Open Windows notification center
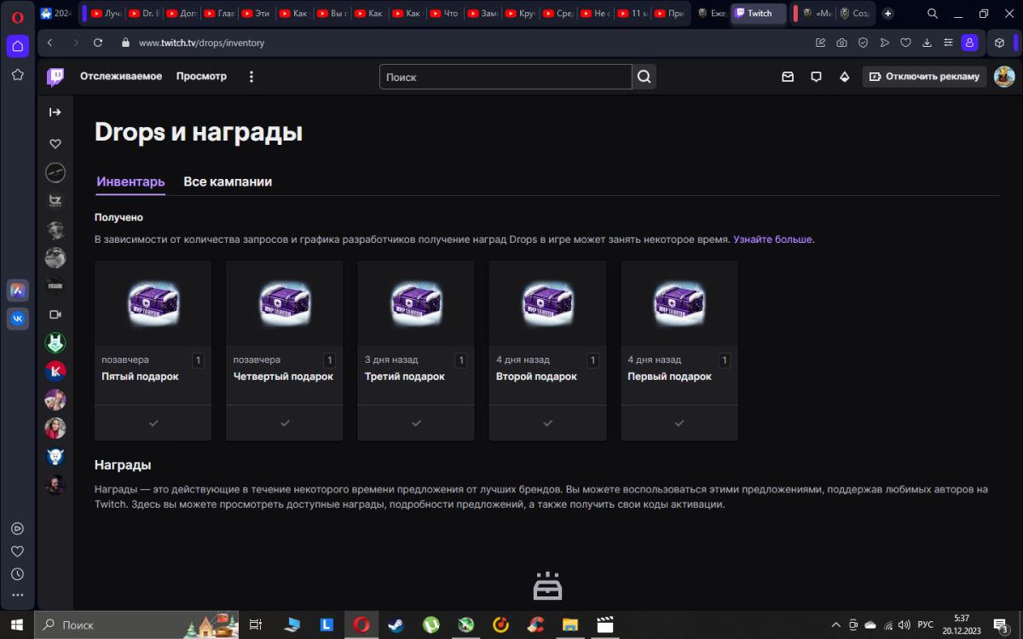1023x639 pixels. [1003, 625]
